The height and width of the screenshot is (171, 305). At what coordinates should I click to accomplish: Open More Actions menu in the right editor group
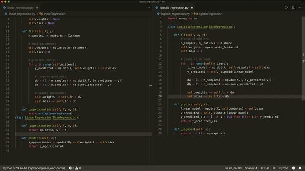301,8
